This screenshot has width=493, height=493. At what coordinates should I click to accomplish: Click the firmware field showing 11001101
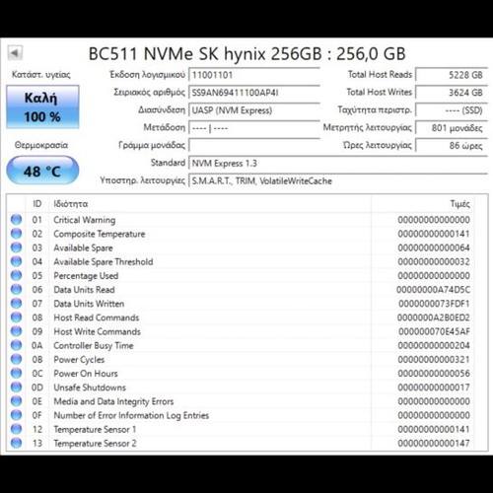(254, 75)
